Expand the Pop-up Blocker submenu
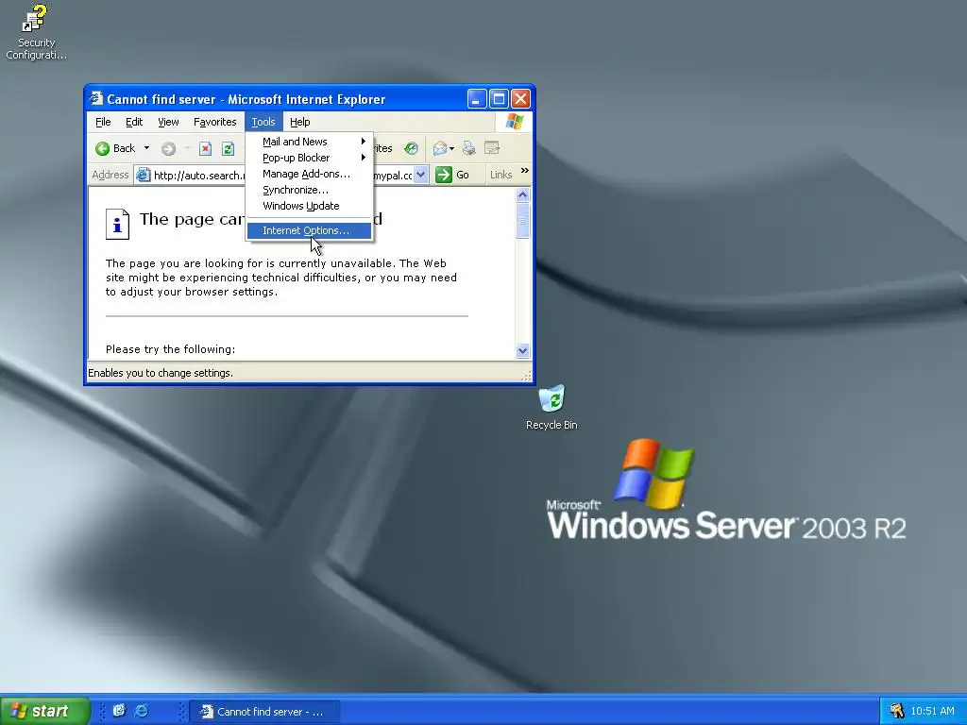This screenshot has height=725, width=967. pyautogui.click(x=309, y=158)
